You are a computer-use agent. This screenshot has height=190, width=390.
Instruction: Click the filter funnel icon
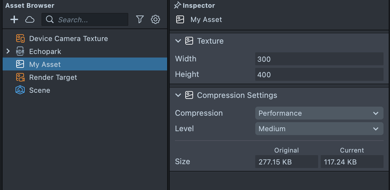click(x=140, y=20)
